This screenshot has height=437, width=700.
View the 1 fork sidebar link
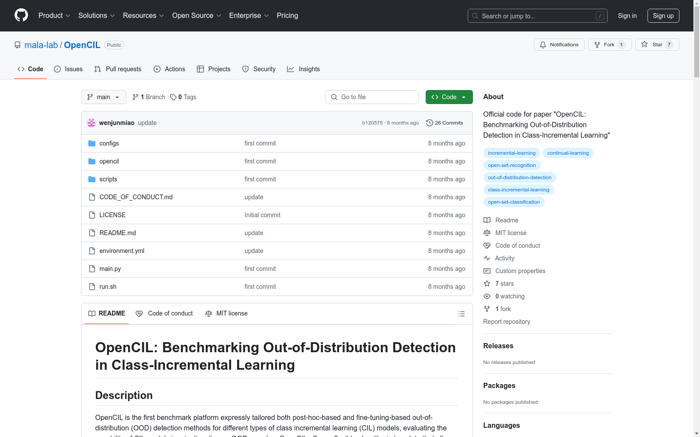pos(497,309)
